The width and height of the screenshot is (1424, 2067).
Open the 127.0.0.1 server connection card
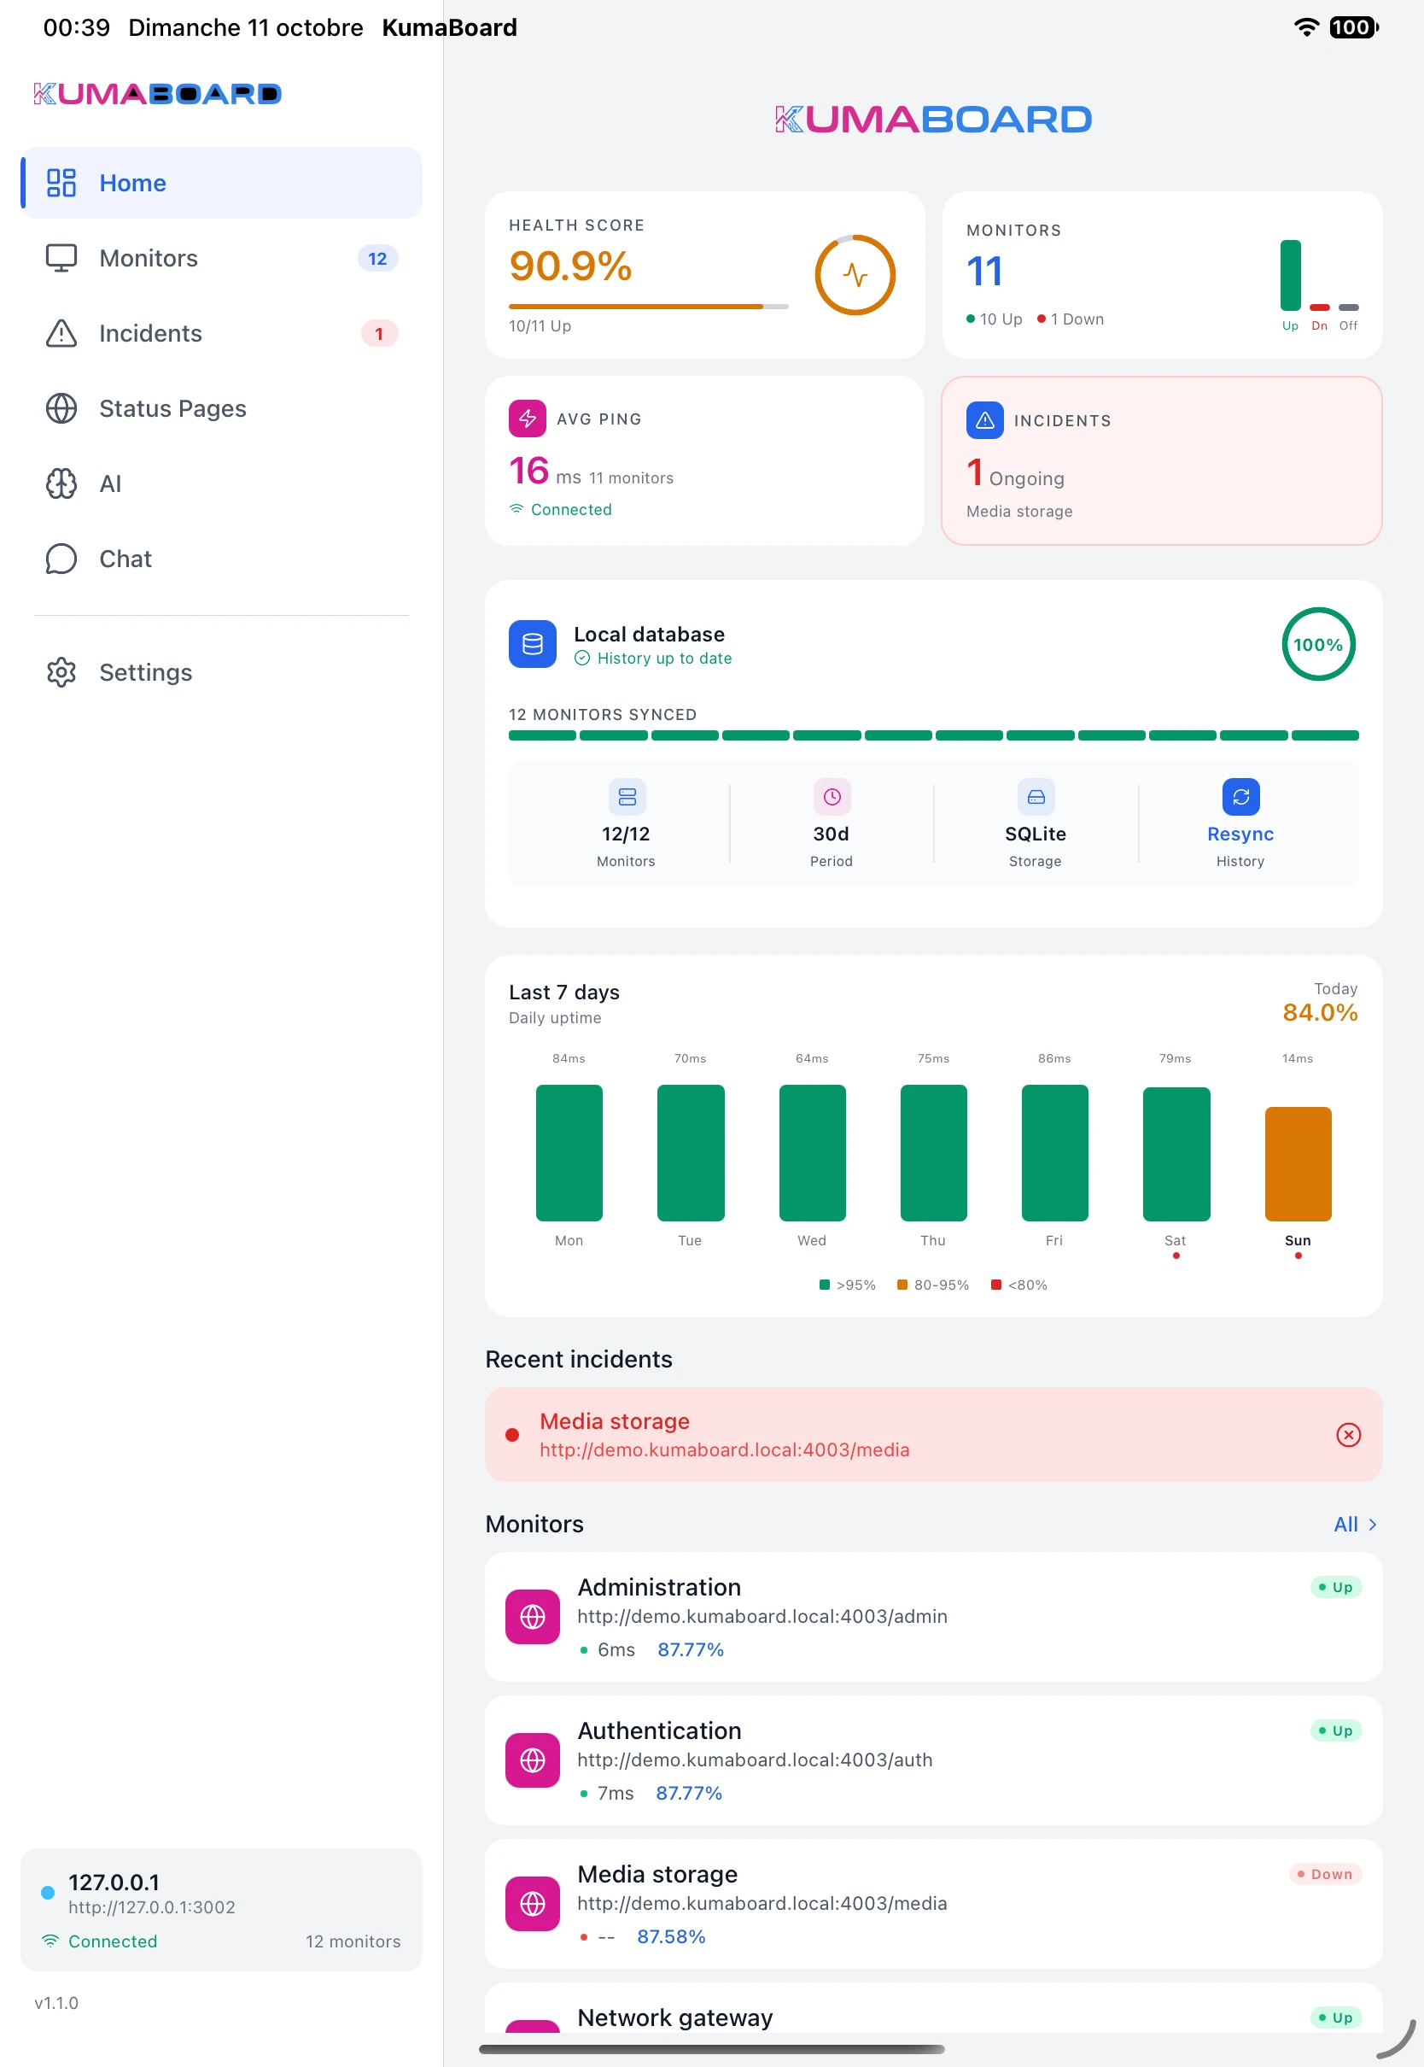[x=220, y=1909]
